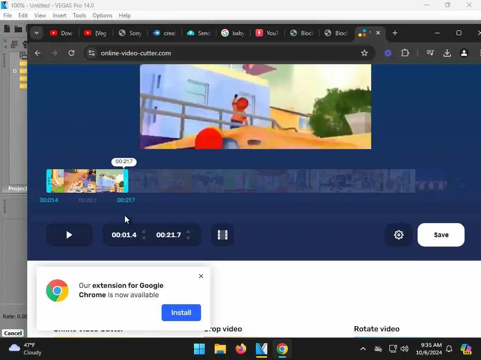This screenshot has width=481, height=360.
Task: Grab the left trim handle on timeline
Action: click(48, 181)
